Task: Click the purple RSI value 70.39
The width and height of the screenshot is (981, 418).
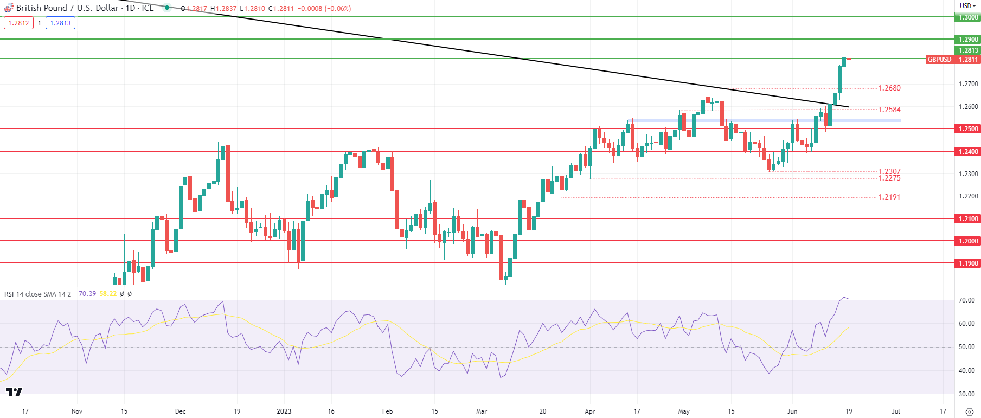Action: pos(87,294)
